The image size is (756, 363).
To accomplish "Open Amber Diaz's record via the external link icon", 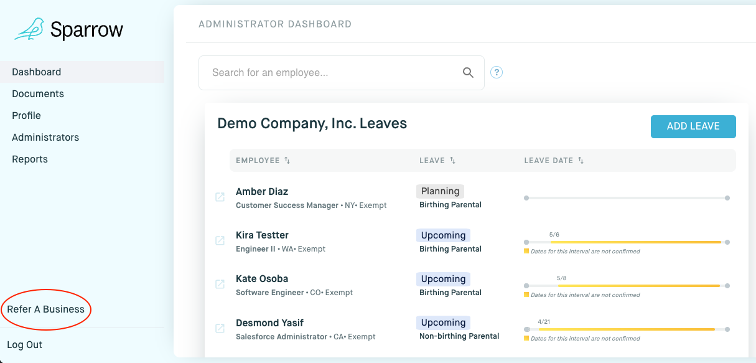I will 220,197.
